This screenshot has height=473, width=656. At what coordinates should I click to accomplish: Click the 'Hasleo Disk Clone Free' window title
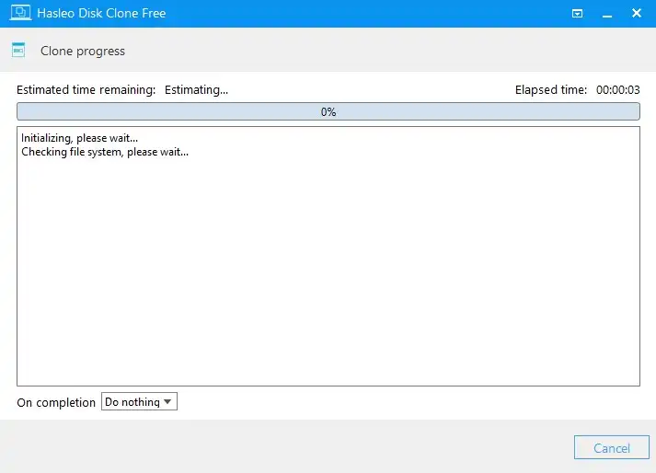(101, 14)
